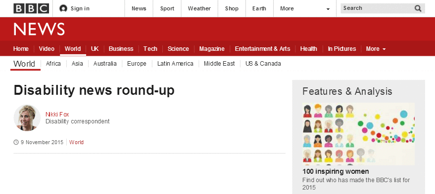Click the Sign in link

(x=80, y=8)
